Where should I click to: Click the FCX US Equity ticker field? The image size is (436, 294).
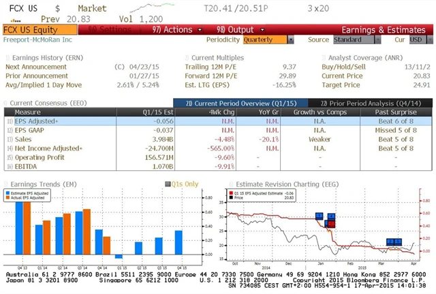[40, 30]
